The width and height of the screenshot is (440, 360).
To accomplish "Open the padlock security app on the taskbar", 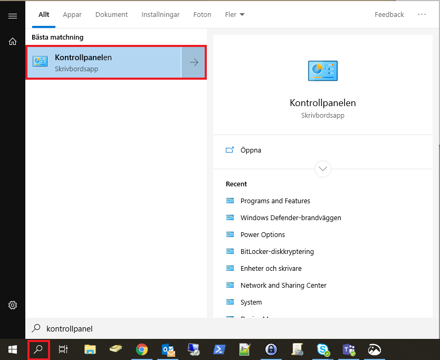I will (x=271, y=349).
